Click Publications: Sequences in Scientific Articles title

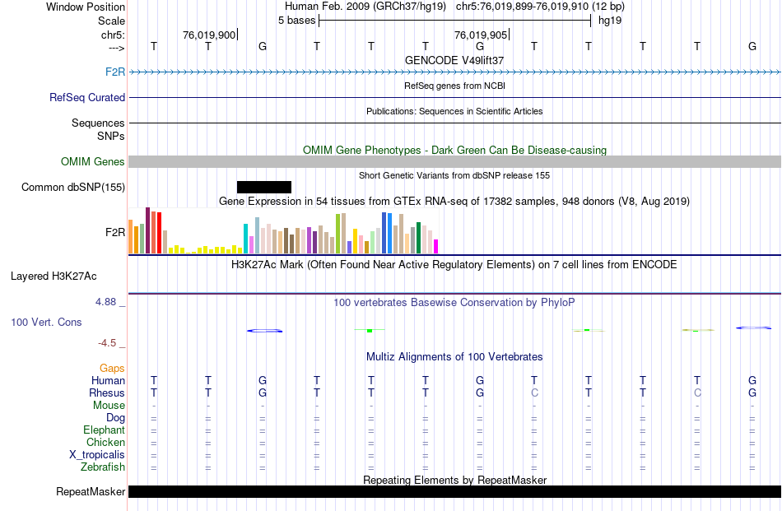coord(454,111)
